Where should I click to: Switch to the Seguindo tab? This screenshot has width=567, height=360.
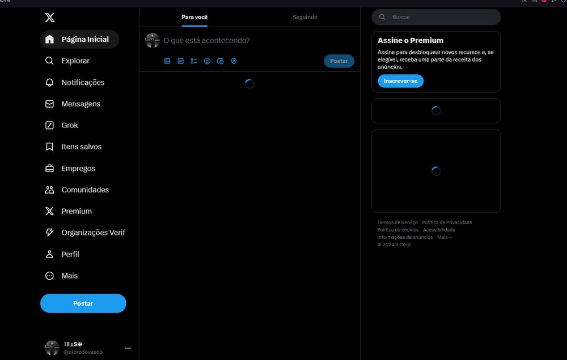coord(305,17)
